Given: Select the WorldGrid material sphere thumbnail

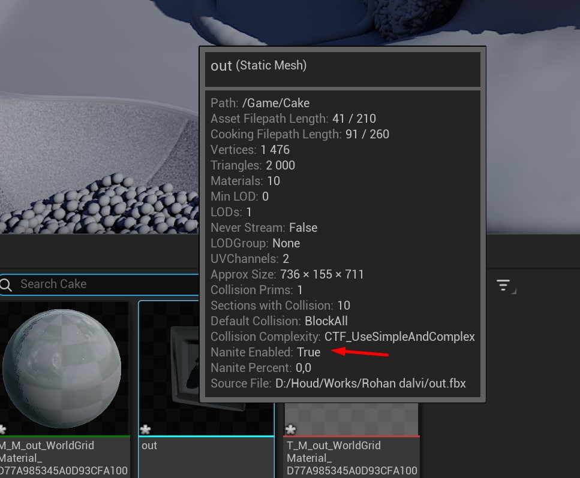Looking at the screenshot, I should coord(63,368).
